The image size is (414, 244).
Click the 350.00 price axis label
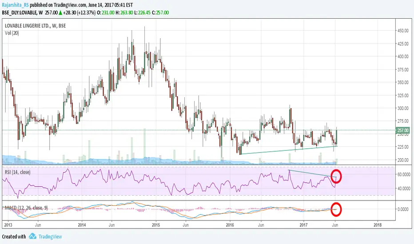403,83
